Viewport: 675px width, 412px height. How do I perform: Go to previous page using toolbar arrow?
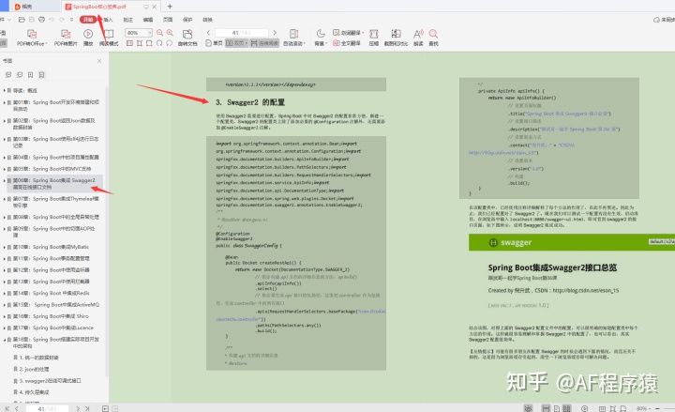(x=208, y=33)
